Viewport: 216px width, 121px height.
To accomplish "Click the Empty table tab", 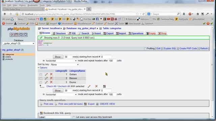I will coord(151,33).
